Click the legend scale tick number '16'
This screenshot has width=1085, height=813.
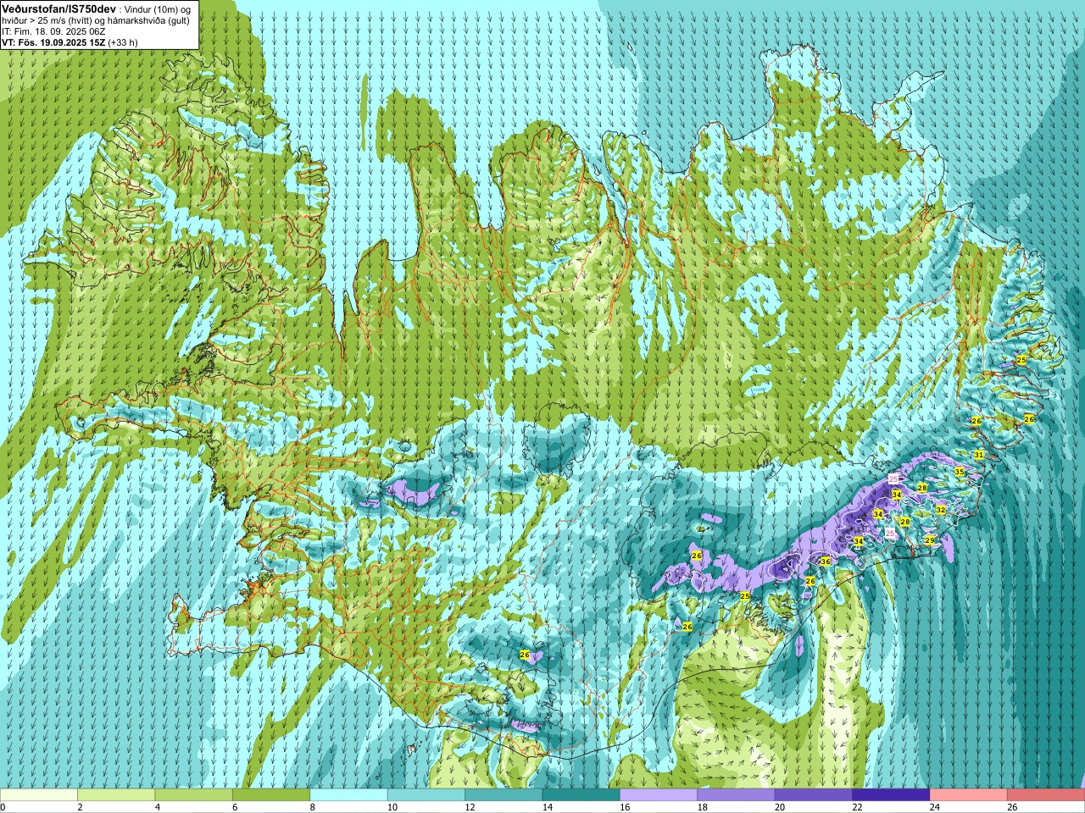[625, 808]
